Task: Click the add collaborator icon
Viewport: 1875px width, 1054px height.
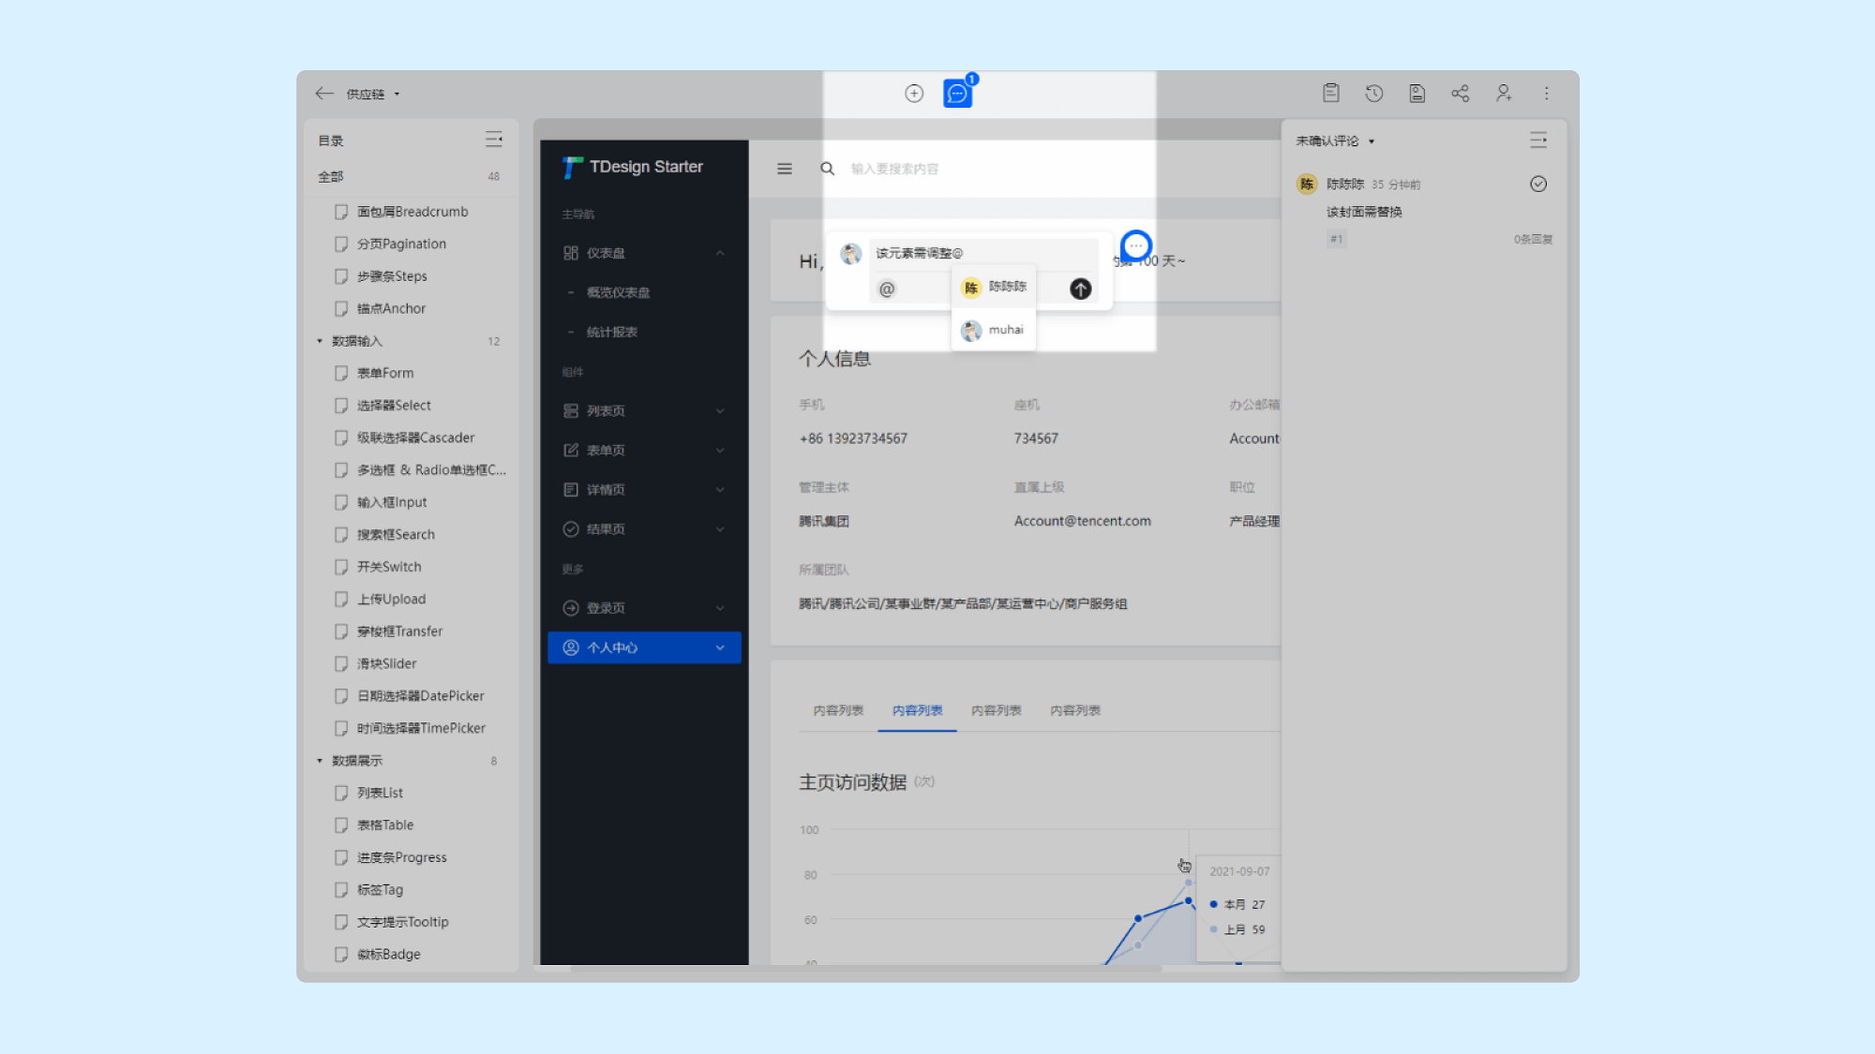Action: coord(1504,93)
